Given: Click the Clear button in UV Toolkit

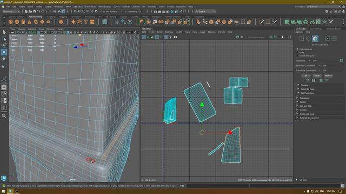Looking at the screenshot, I should (x=317, y=75).
